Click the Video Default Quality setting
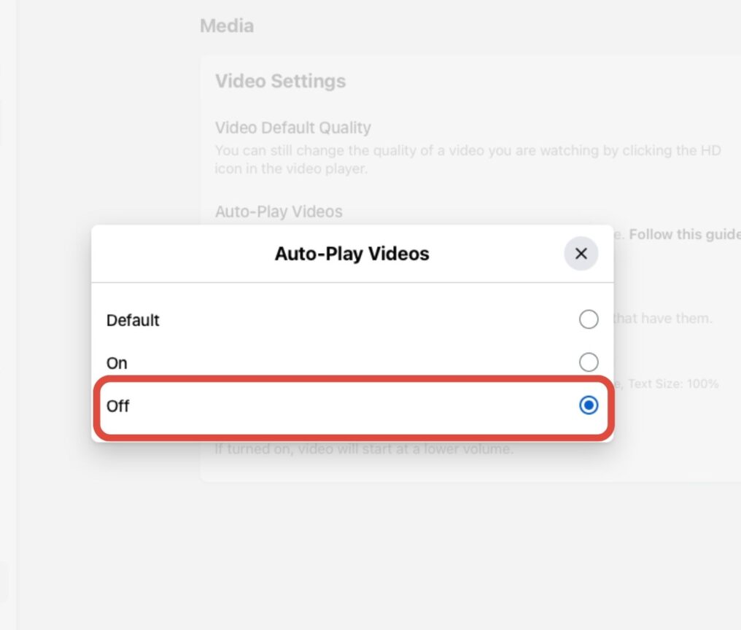The height and width of the screenshot is (630, 741). 293,128
